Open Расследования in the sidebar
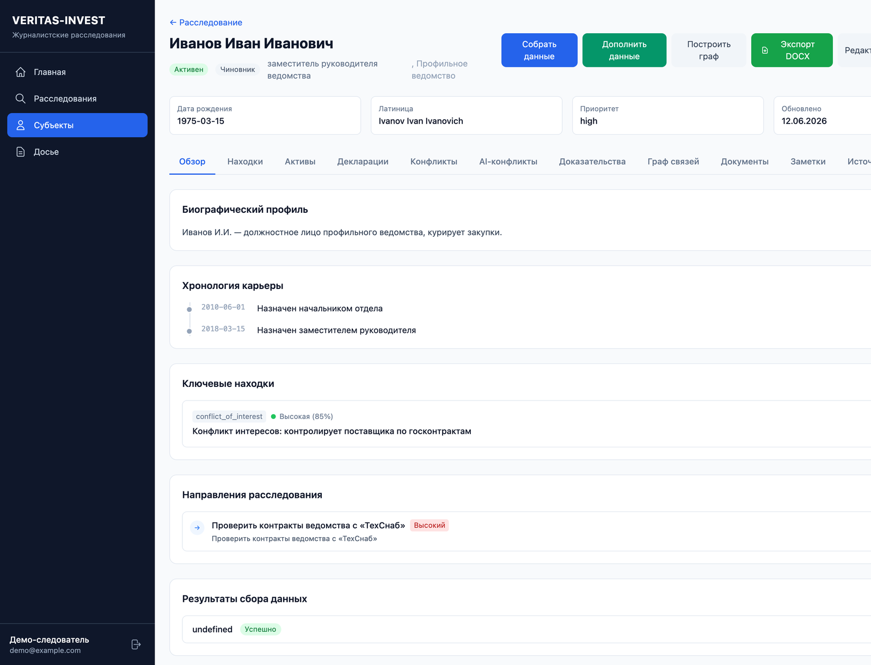Screen dimensions: 871x665 [77, 98]
